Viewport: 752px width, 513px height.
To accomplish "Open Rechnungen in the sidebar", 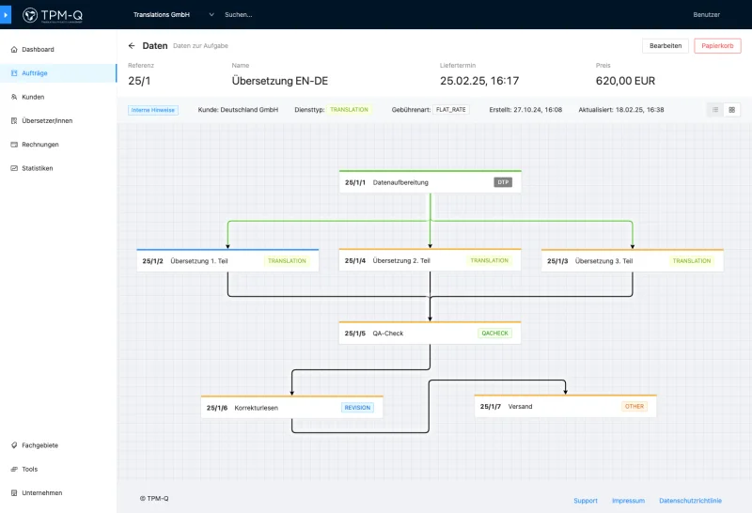I will pos(40,145).
